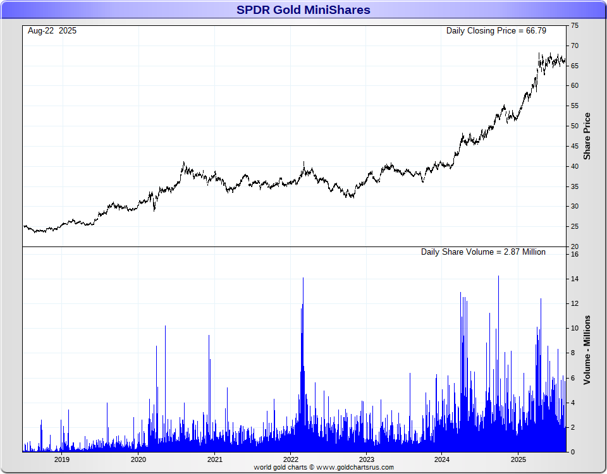The image size is (607, 474).
Task: Select the Daily Closing Price 66.79 text
Action: (496, 30)
